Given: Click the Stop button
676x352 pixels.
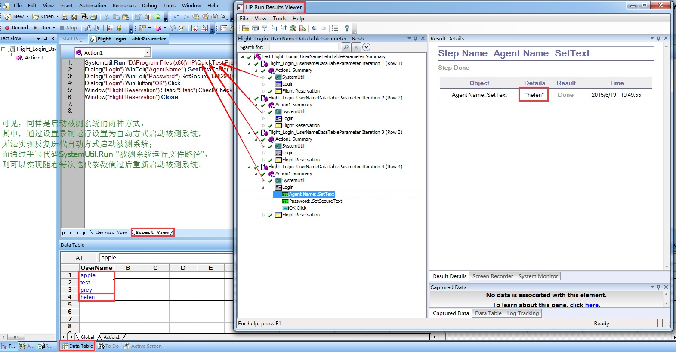Looking at the screenshot, I should click(68, 28).
